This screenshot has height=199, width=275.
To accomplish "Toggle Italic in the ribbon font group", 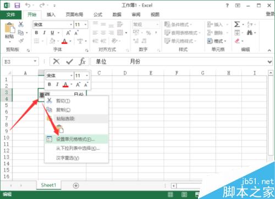I will point(44,33).
